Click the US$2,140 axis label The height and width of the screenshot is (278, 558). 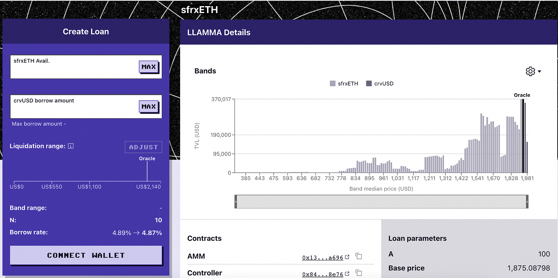click(149, 187)
